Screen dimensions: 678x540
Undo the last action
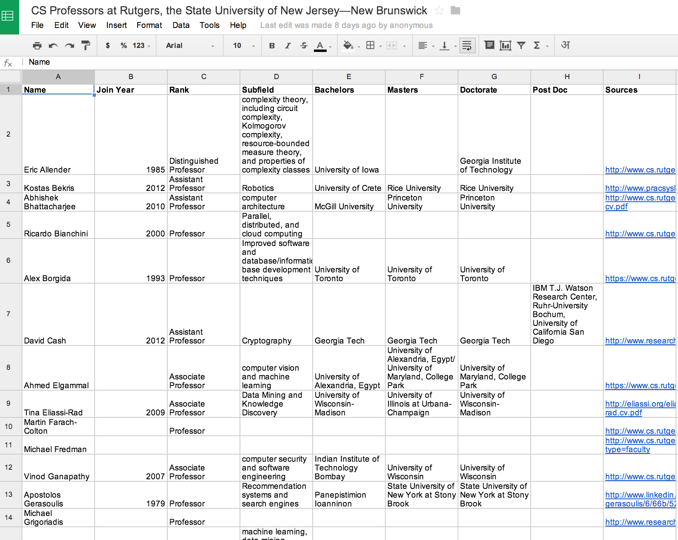[x=53, y=46]
